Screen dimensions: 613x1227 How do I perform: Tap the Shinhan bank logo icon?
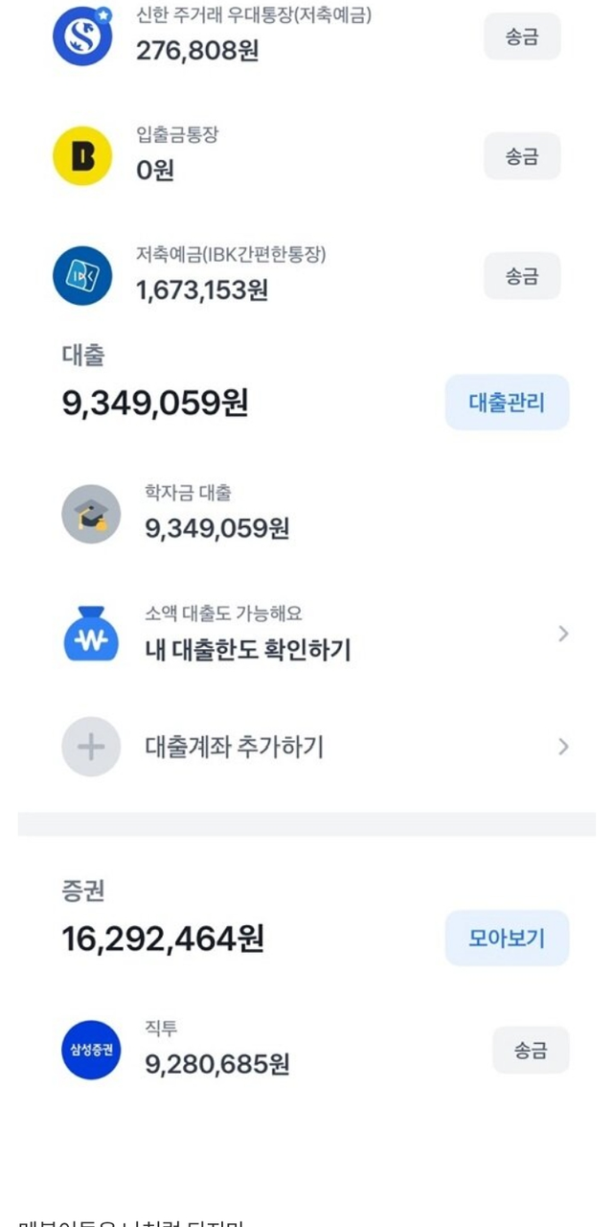tap(82, 35)
